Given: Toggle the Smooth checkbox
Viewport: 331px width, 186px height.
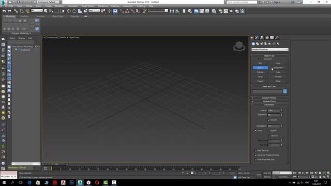Looking at the screenshot, I should coord(269,120).
